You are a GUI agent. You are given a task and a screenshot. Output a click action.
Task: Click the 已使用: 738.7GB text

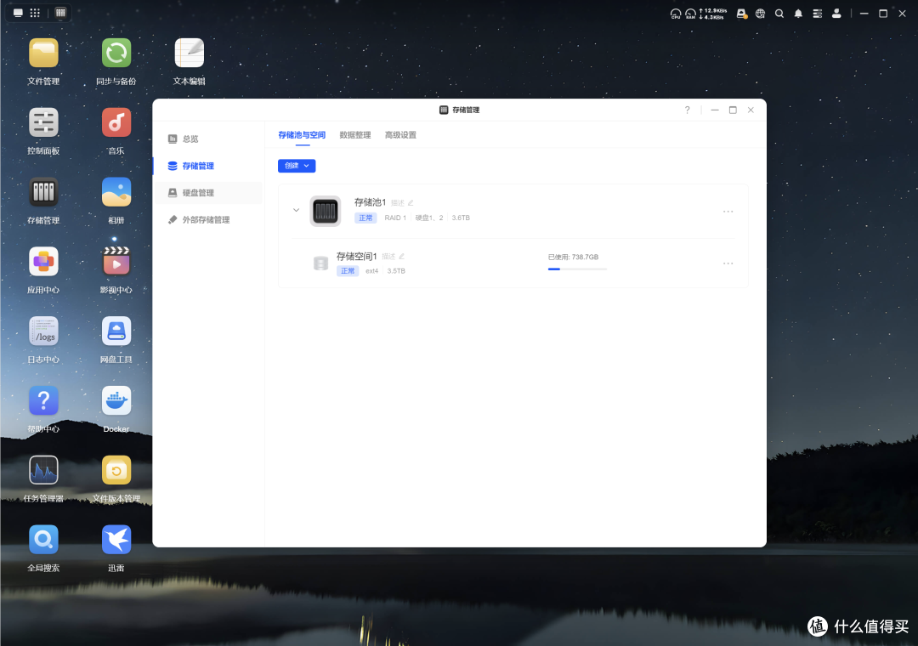point(573,257)
